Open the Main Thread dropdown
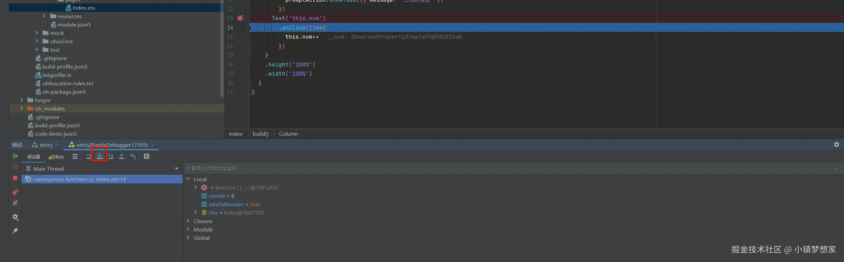The image size is (844, 262). pyautogui.click(x=177, y=169)
